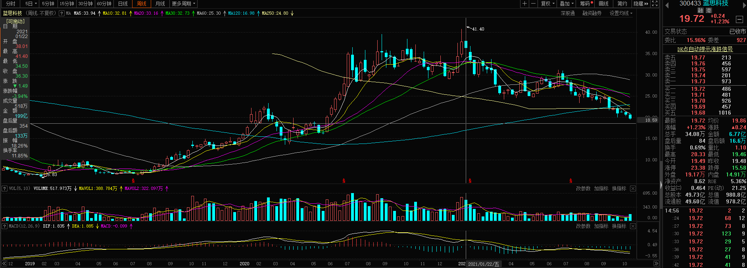Click the first red S marker near 2019/07
The height and width of the screenshot is (268, 747).
(x=133, y=181)
